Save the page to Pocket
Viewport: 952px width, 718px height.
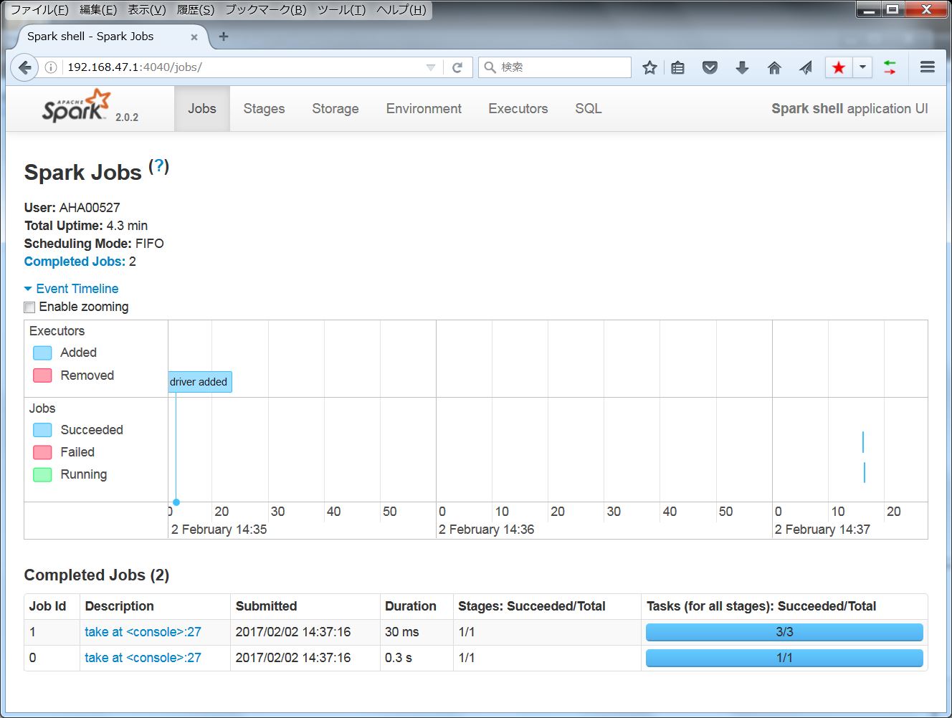click(710, 67)
